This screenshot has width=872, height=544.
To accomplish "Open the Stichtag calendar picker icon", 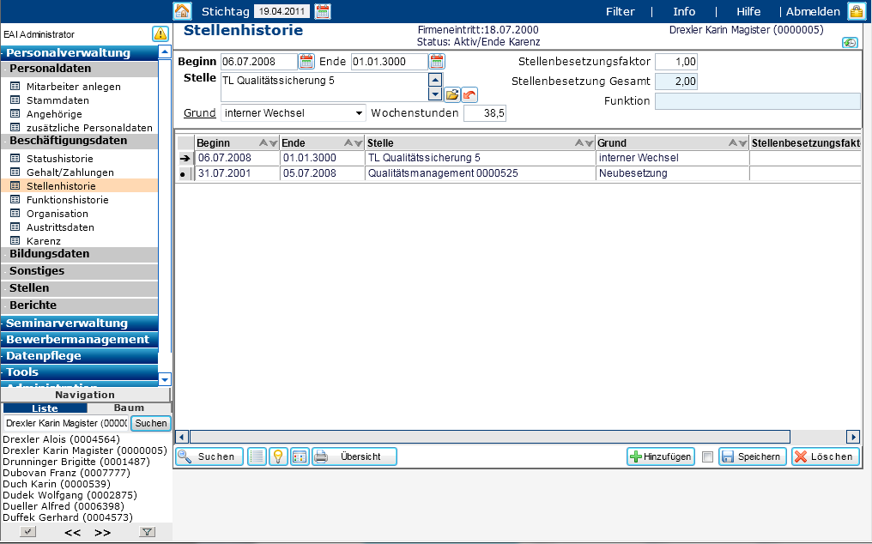I will [323, 11].
